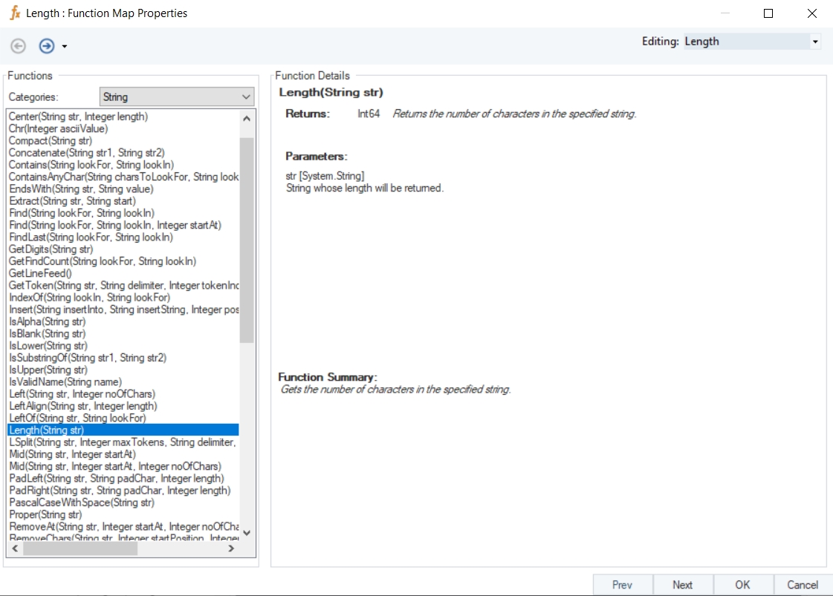Choose PascalCaseWithSpace(String str) from list
833x596 pixels.
coord(82,502)
